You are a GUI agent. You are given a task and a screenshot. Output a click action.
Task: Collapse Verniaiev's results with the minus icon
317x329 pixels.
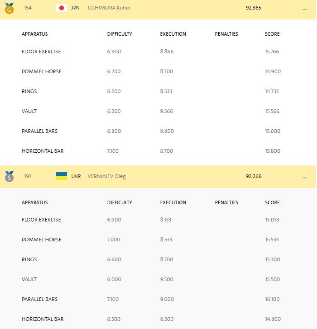(305, 178)
